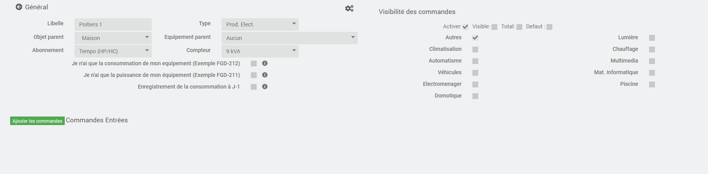Viewport: 708px width, 174px height.
Task: Enable the Lumière category checkbox
Action: pos(652,38)
